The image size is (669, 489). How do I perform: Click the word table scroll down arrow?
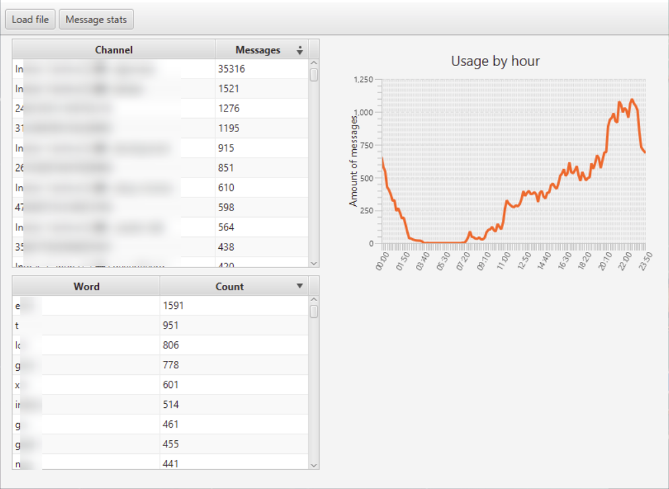point(314,465)
